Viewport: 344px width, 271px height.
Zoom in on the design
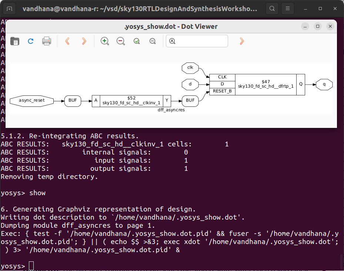pyautogui.click(x=104, y=41)
